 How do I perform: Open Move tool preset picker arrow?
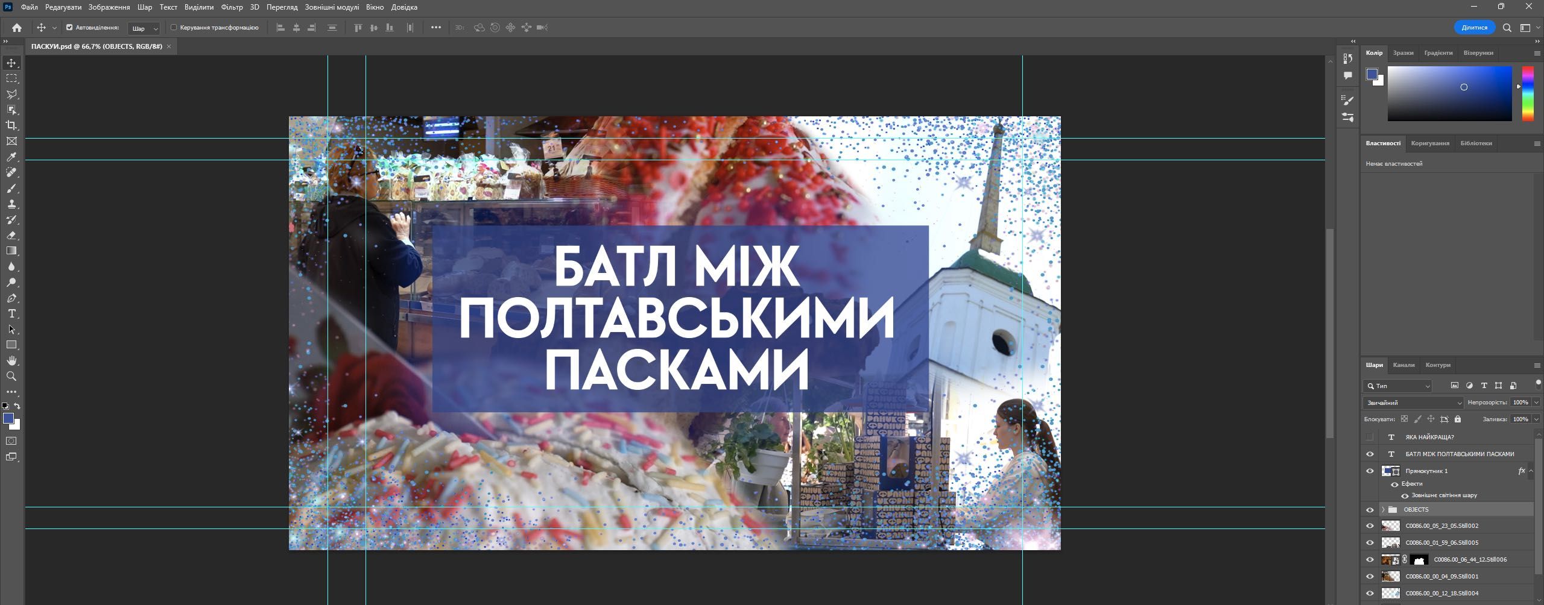(54, 28)
